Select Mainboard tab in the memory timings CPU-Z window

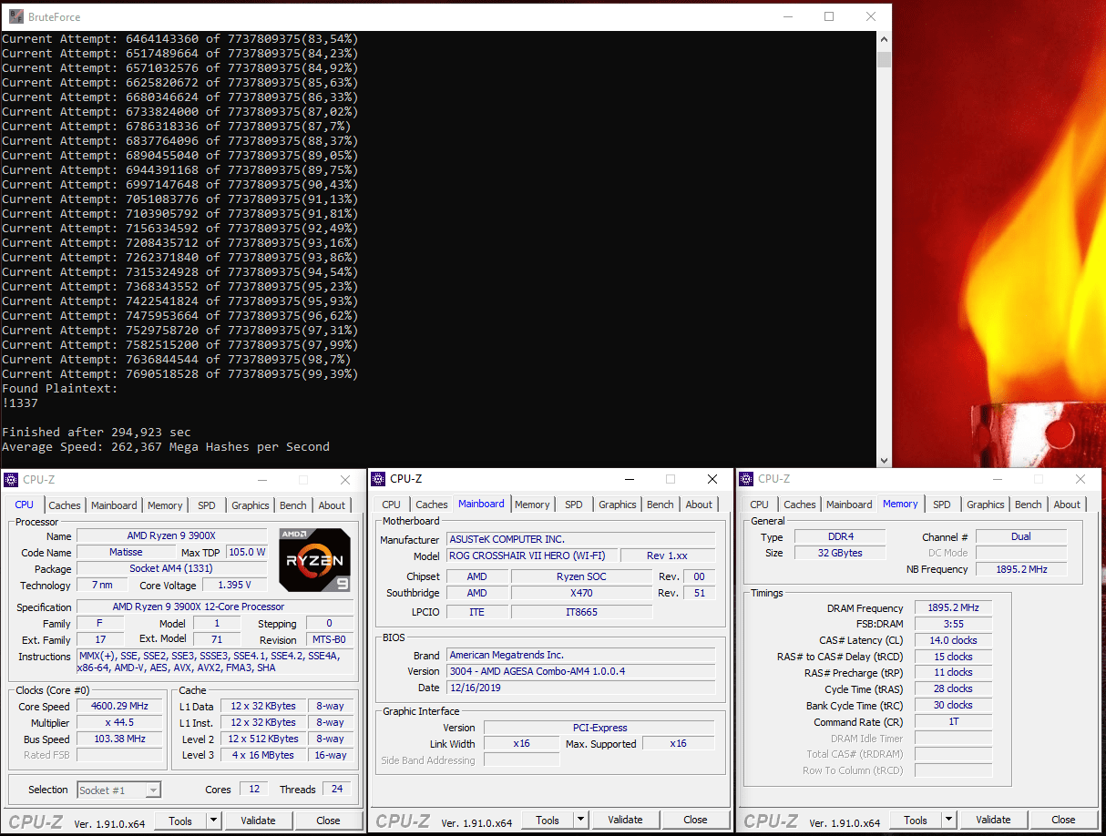pos(849,505)
